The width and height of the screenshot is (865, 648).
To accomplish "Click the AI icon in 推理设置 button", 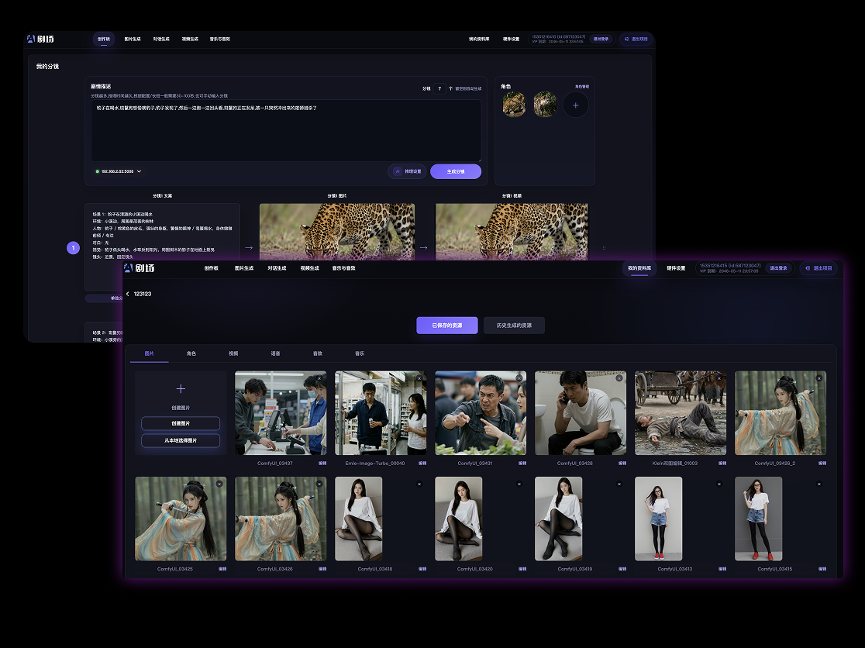I will pyautogui.click(x=397, y=171).
